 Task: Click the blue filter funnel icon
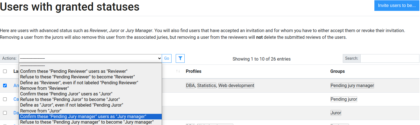pyautogui.click(x=180, y=58)
